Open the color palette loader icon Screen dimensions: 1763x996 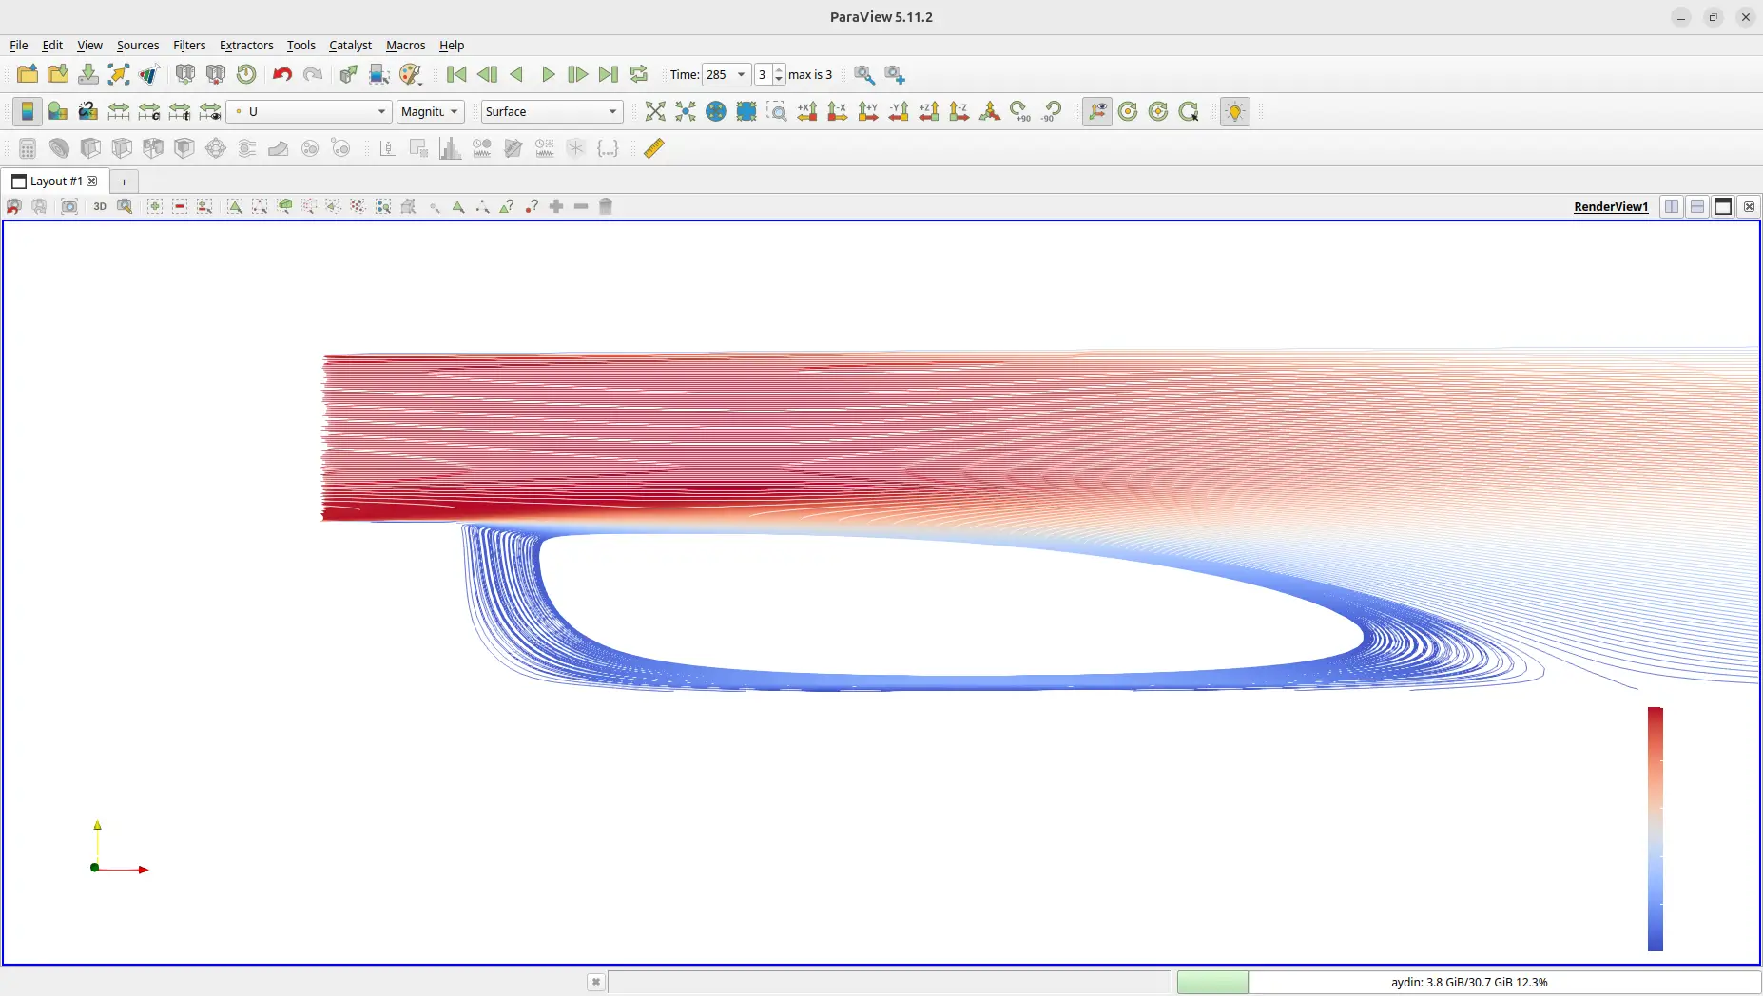411,74
